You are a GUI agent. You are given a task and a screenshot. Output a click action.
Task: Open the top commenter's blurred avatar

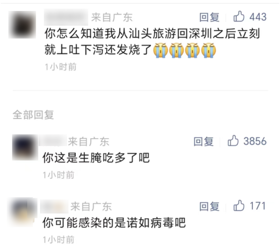(x=22, y=25)
